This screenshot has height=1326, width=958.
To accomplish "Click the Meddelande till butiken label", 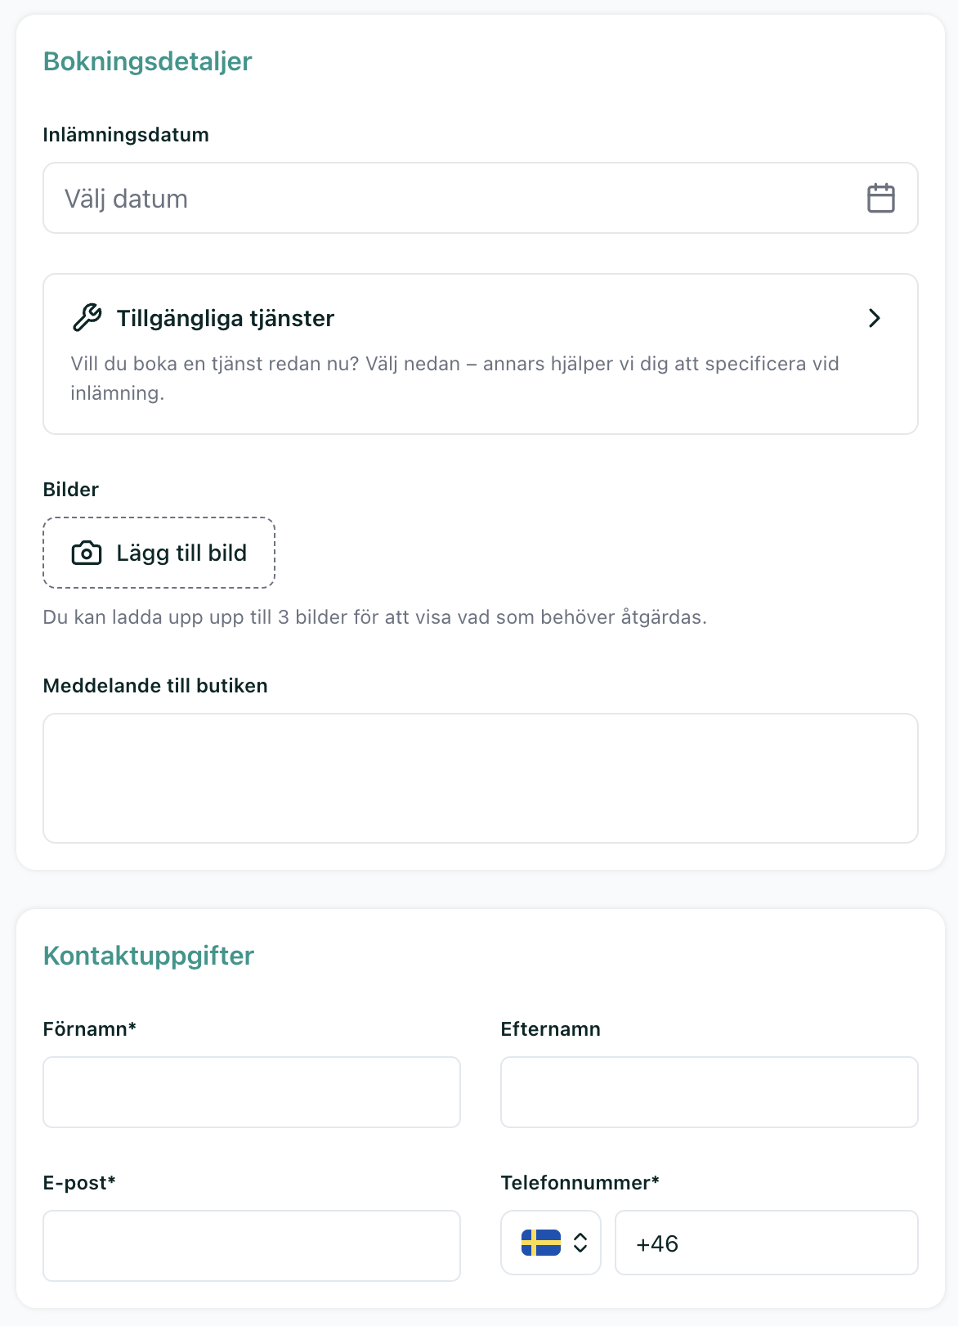I will (155, 686).
